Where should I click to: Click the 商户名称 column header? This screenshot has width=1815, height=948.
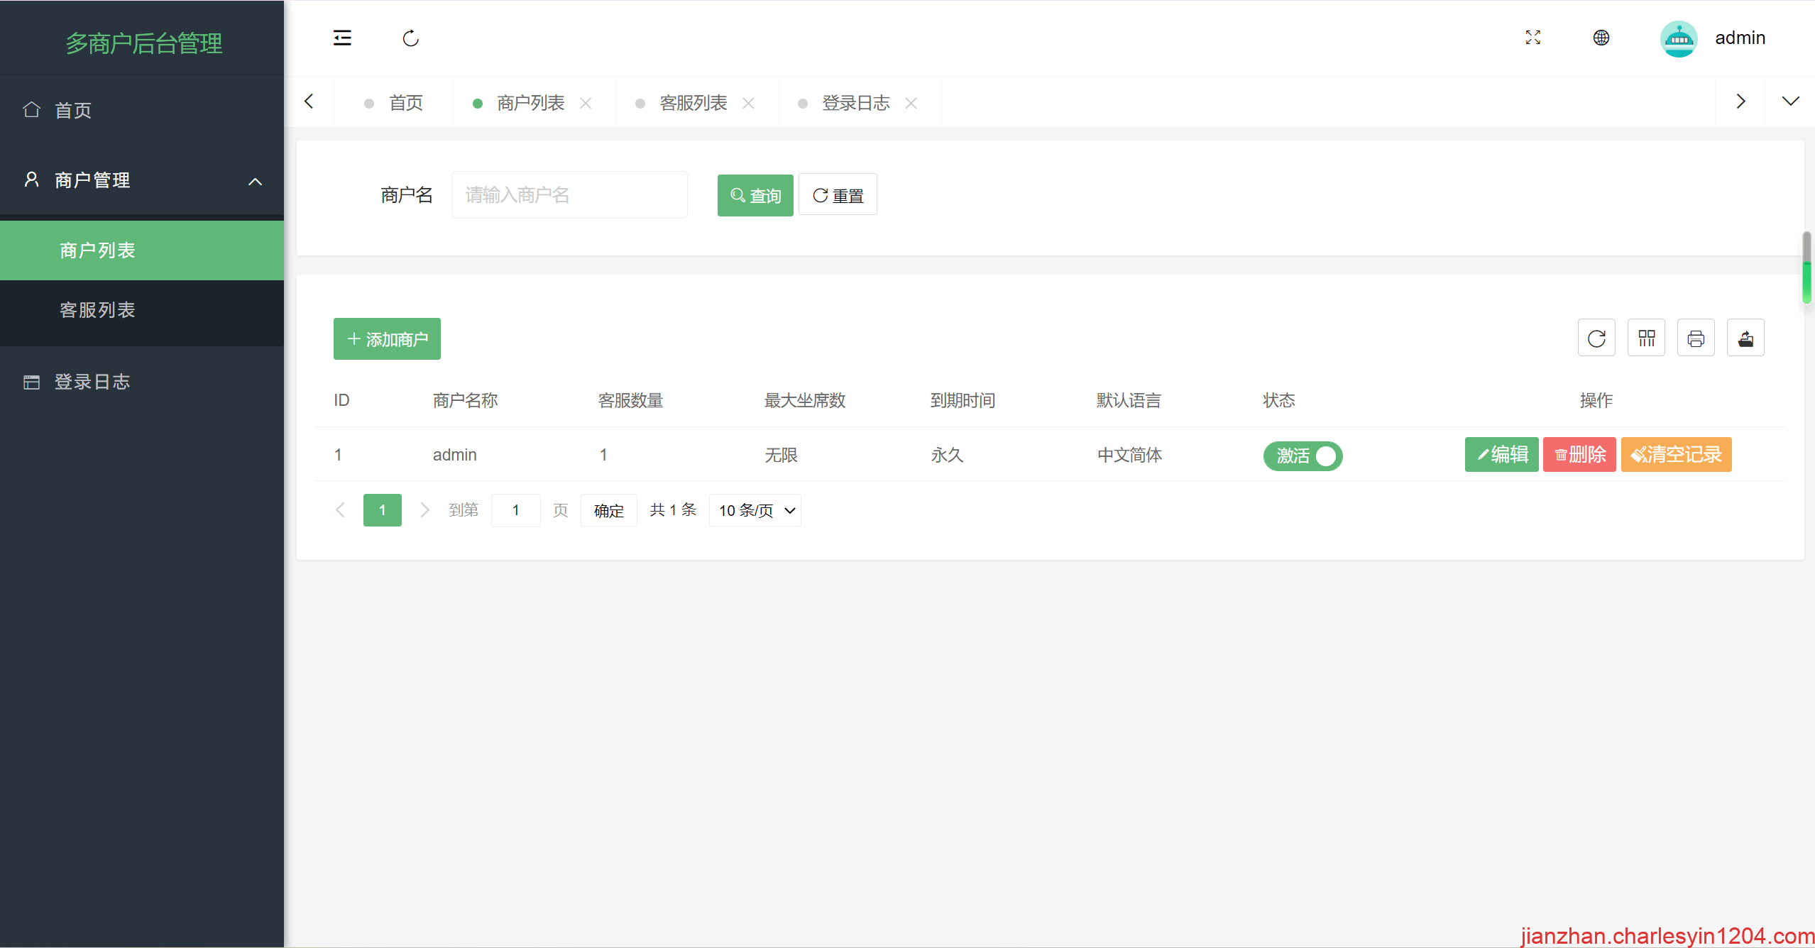(465, 400)
